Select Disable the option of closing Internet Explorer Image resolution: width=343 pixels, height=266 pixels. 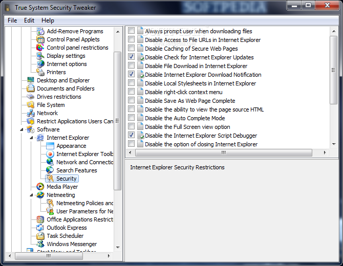coord(201,144)
